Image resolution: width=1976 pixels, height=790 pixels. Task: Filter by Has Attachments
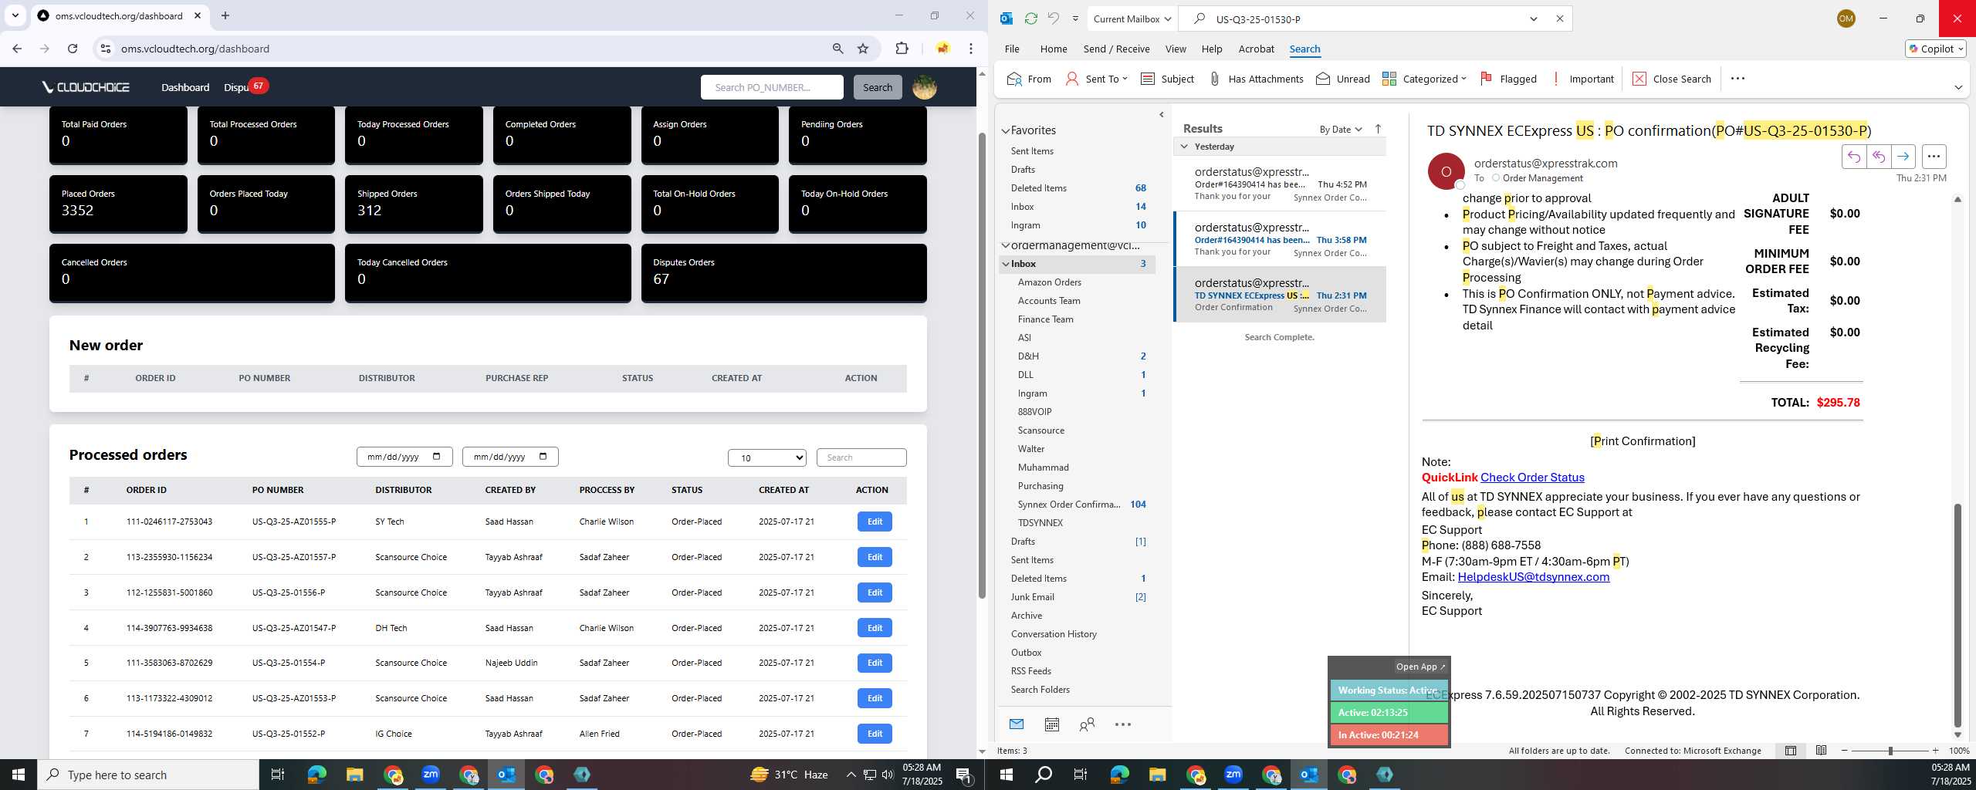1255,79
